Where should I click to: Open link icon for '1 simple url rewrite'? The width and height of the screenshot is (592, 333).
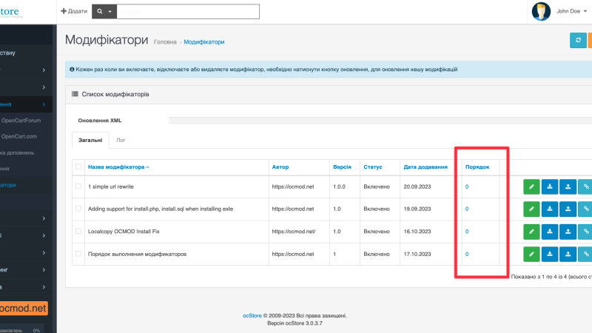pyautogui.click(x=585, y=186)
